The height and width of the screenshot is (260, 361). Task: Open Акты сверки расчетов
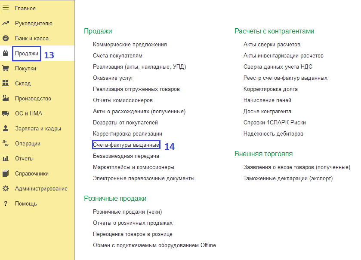coord(272,45)
